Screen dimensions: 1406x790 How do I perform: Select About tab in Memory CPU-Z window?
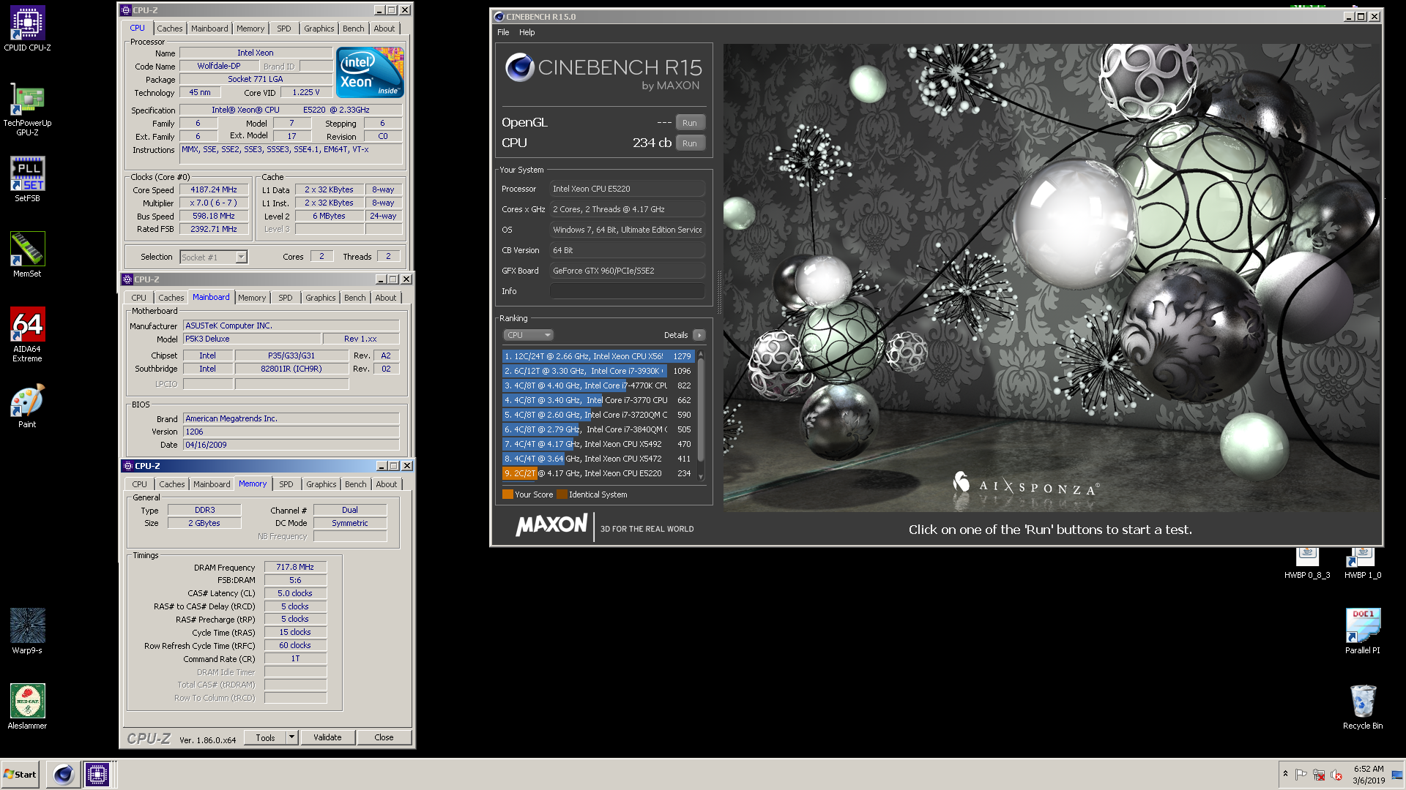387,484
